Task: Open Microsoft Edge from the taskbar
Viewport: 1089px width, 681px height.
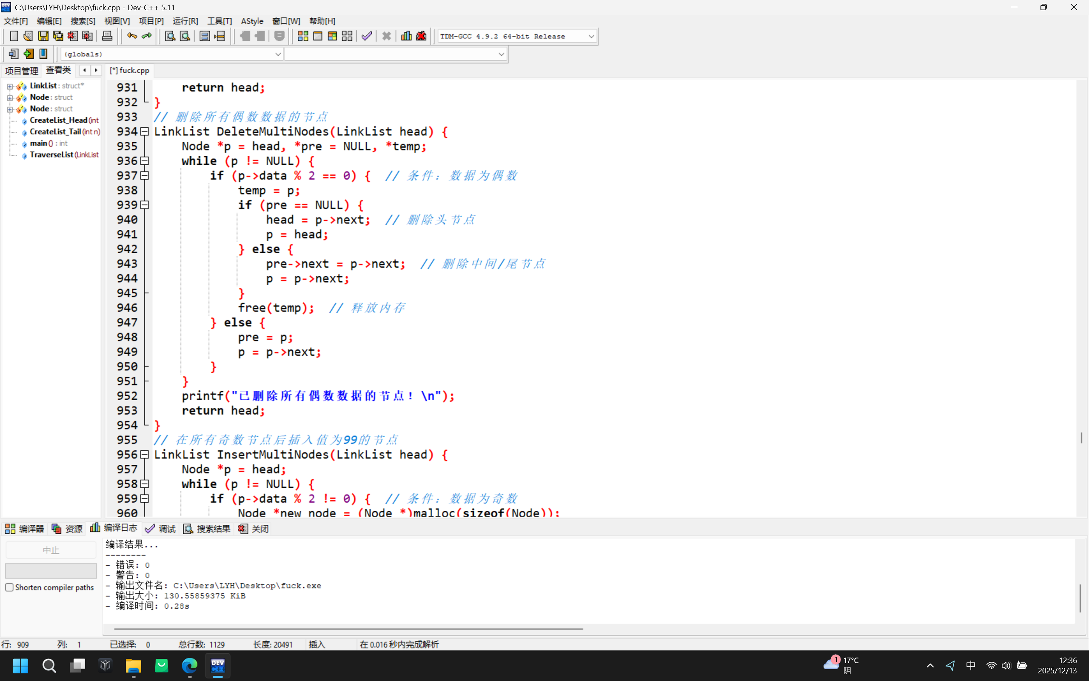Action: (189, 665)
